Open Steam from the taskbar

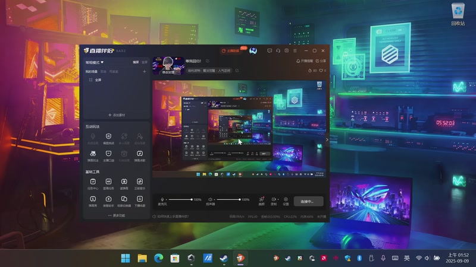point(224,258)
